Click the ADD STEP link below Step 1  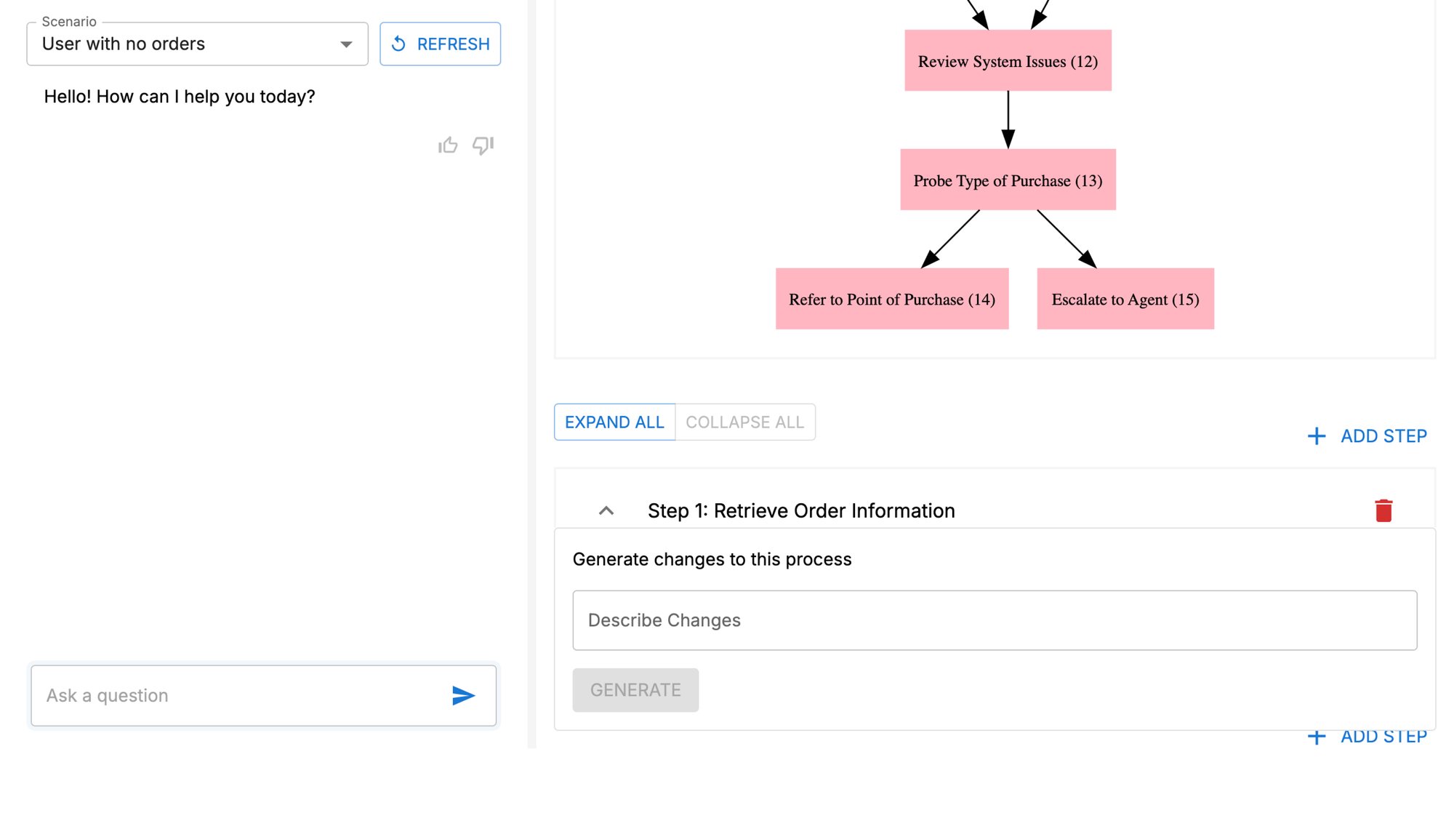click(1367, 737)
